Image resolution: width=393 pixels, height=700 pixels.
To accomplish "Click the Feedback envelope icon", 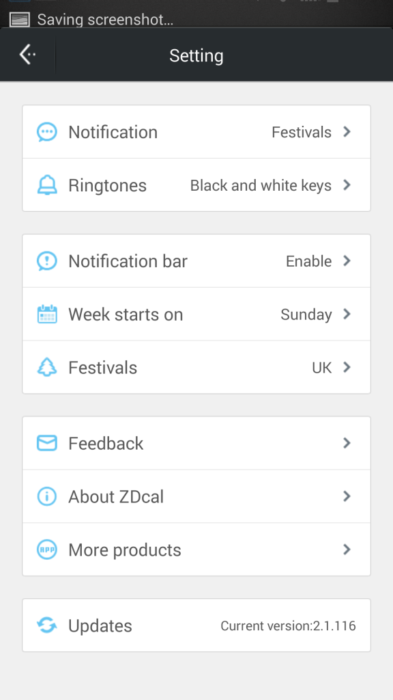I will pos(47,443).
